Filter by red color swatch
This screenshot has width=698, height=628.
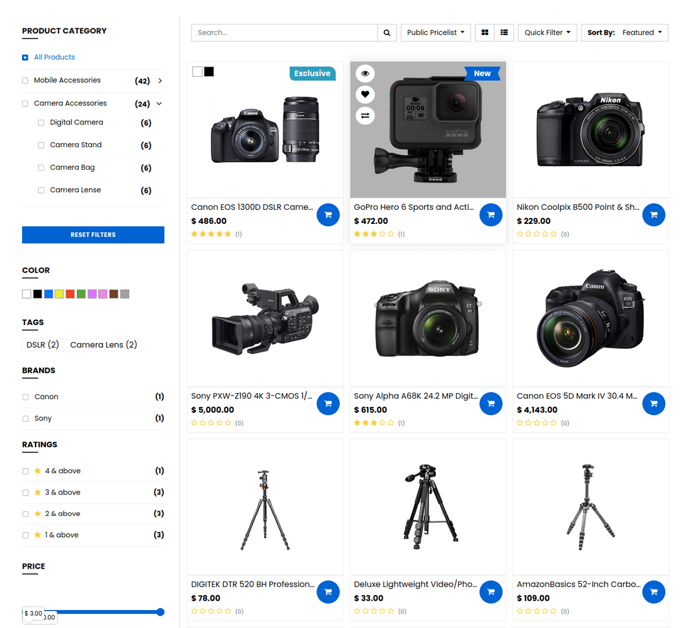point(70,294)
